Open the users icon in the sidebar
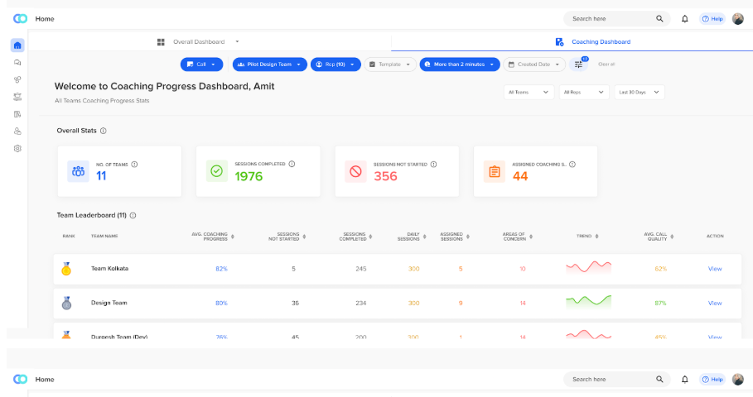 (17, 131)
